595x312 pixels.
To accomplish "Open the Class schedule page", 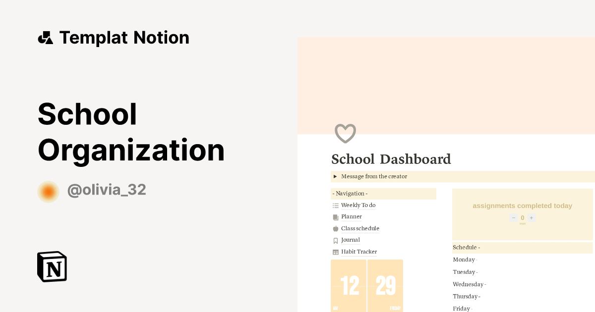I will pyautogui.click(x=360, y=228).
